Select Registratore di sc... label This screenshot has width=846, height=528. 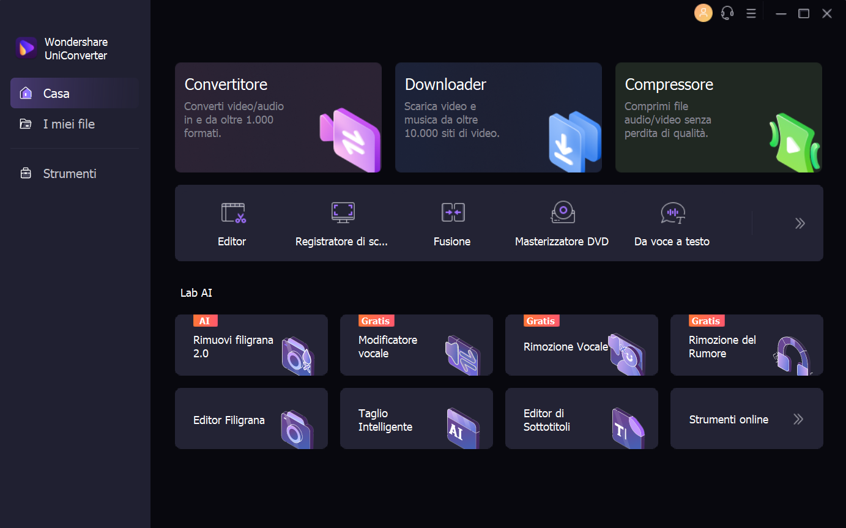click(x=341, y=242)
